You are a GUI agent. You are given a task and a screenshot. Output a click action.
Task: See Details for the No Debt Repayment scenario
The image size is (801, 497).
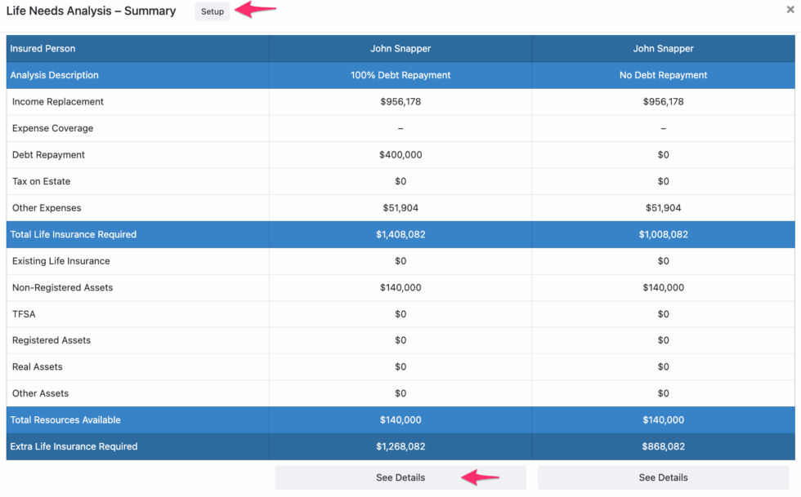[x=664, y=477]
